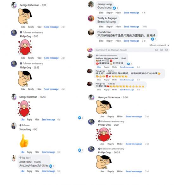Hide Foo Michael's comment
Screen dimensions: 174x185
click(x=118, y=41)
